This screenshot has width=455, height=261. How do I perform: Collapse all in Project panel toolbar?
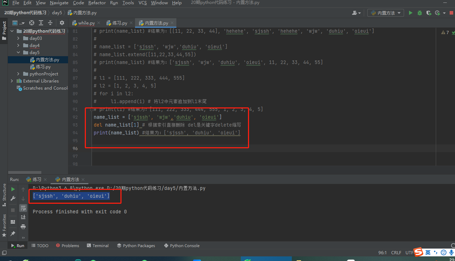point(51,23)
